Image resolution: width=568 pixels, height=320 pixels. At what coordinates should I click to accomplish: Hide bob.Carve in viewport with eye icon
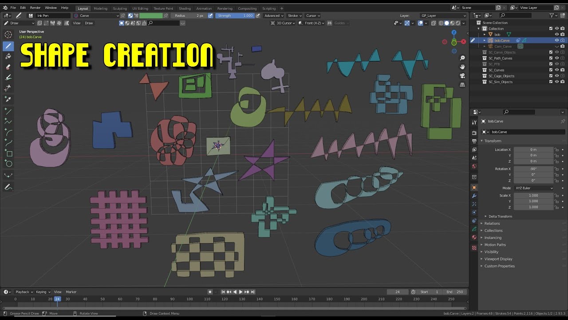(x=557, y=40)
